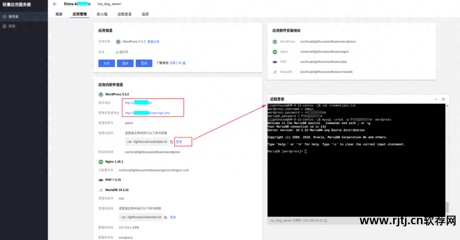Click the /usr/local/lighthouse/softwares/php install path
Image resolution: width=460 pixels, height=240 pixels.
tap(323, 62)
